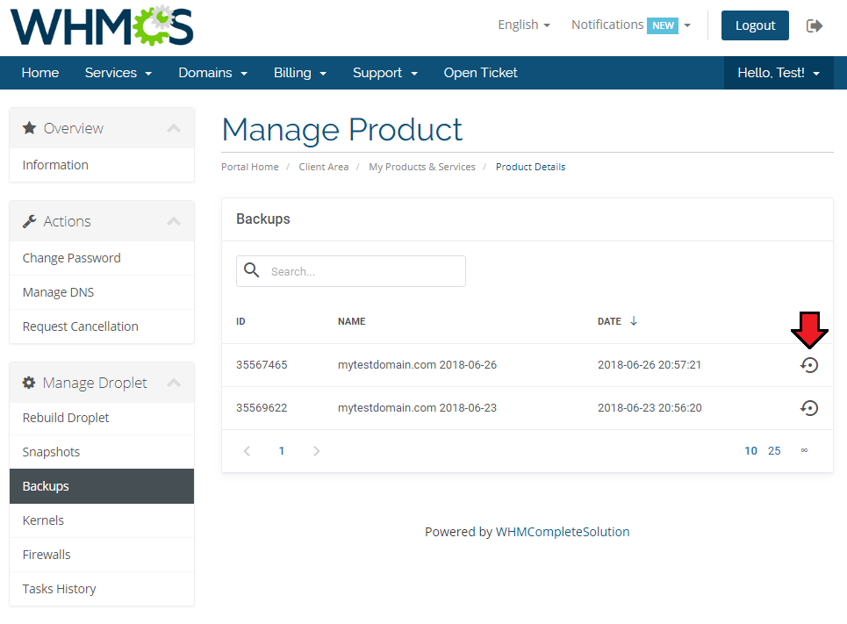The image size is (847, 624).
Task: Expand the Billing menu
Action: point(300,73)
